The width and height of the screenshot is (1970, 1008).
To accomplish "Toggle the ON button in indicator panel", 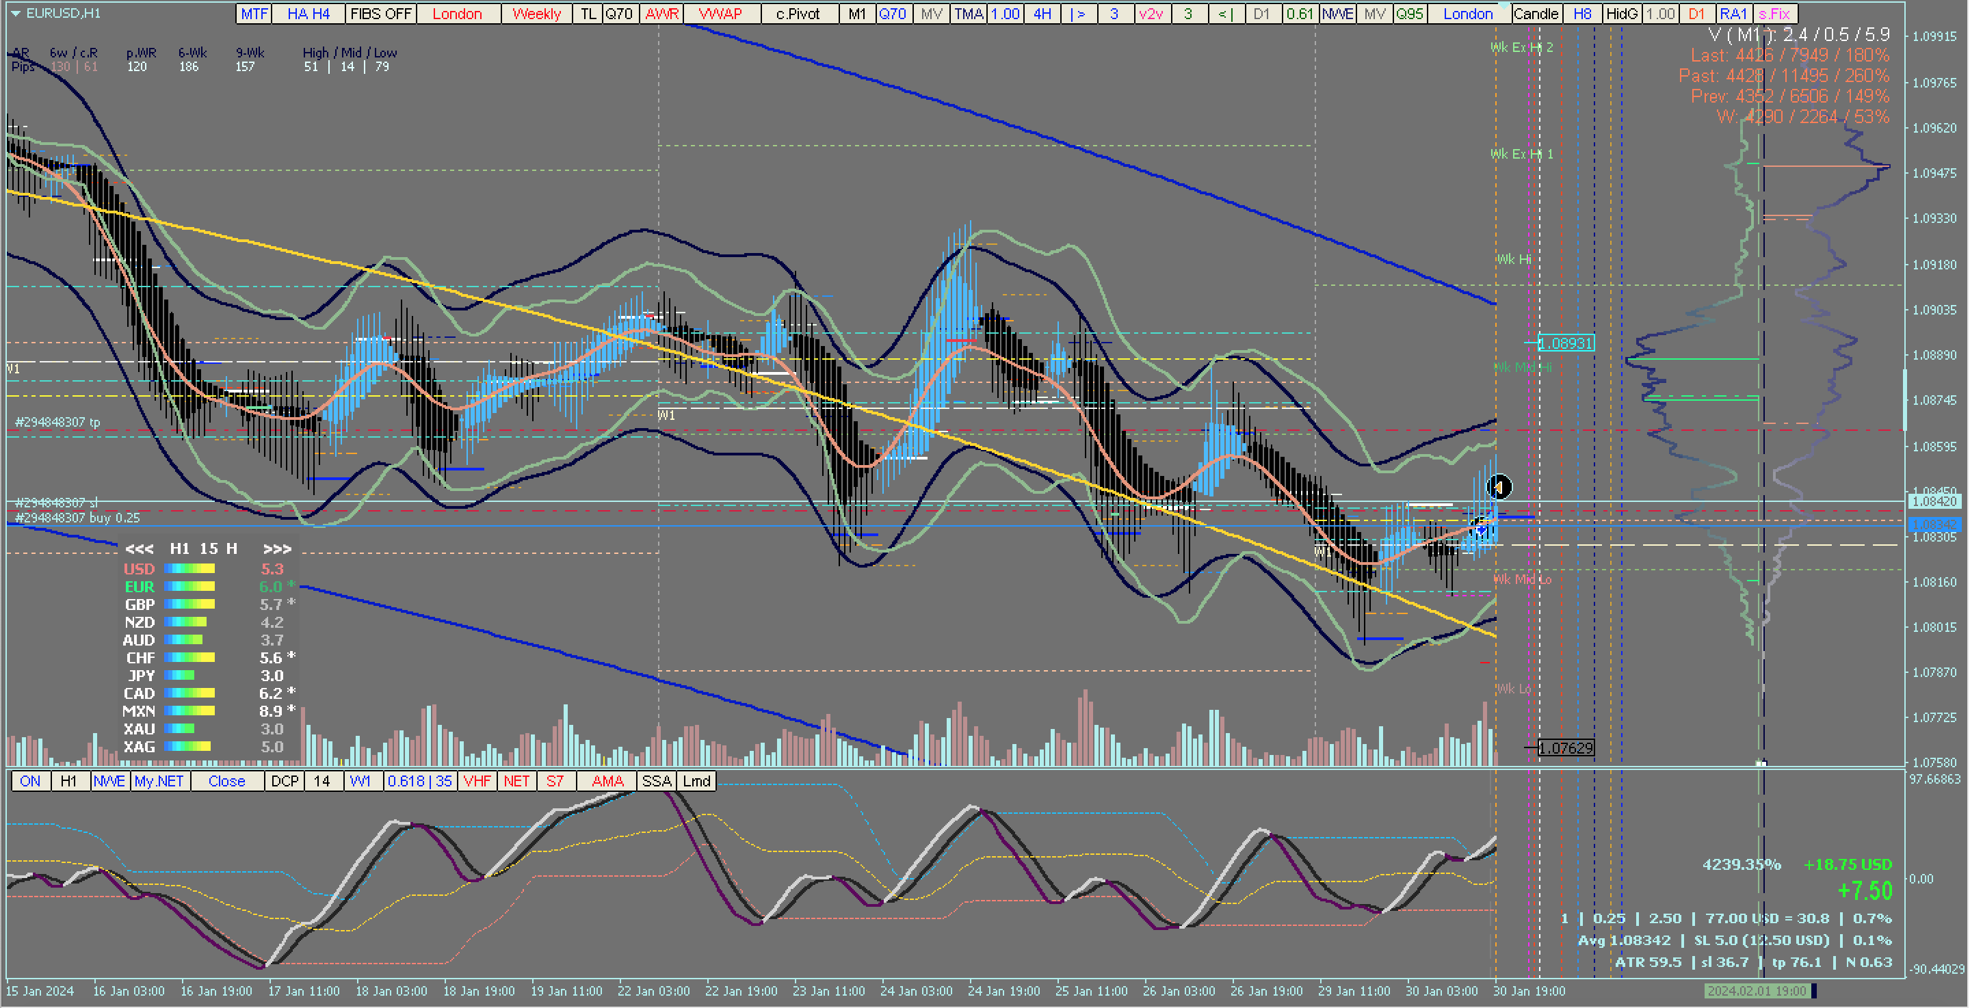I will click(x=31, y=781).
